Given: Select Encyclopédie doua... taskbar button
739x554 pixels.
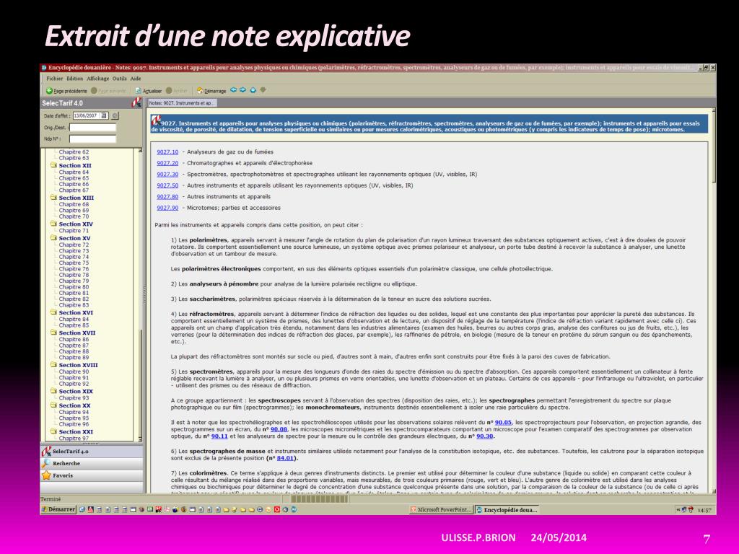Looking at the screenshot, I should click(507, 510).
